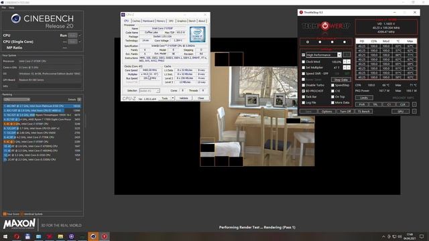Select the Core i7-6700HQ ranking row
Screen dimensions: 429x241
coord(42,146)
